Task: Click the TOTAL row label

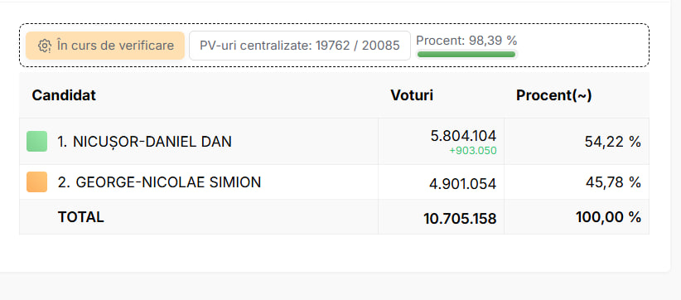Action: pos(81,217)
